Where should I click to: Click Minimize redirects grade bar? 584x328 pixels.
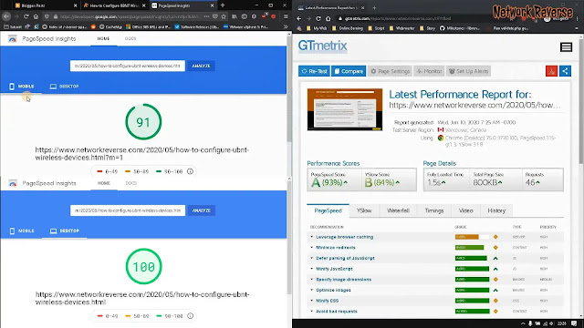point(472,247)
